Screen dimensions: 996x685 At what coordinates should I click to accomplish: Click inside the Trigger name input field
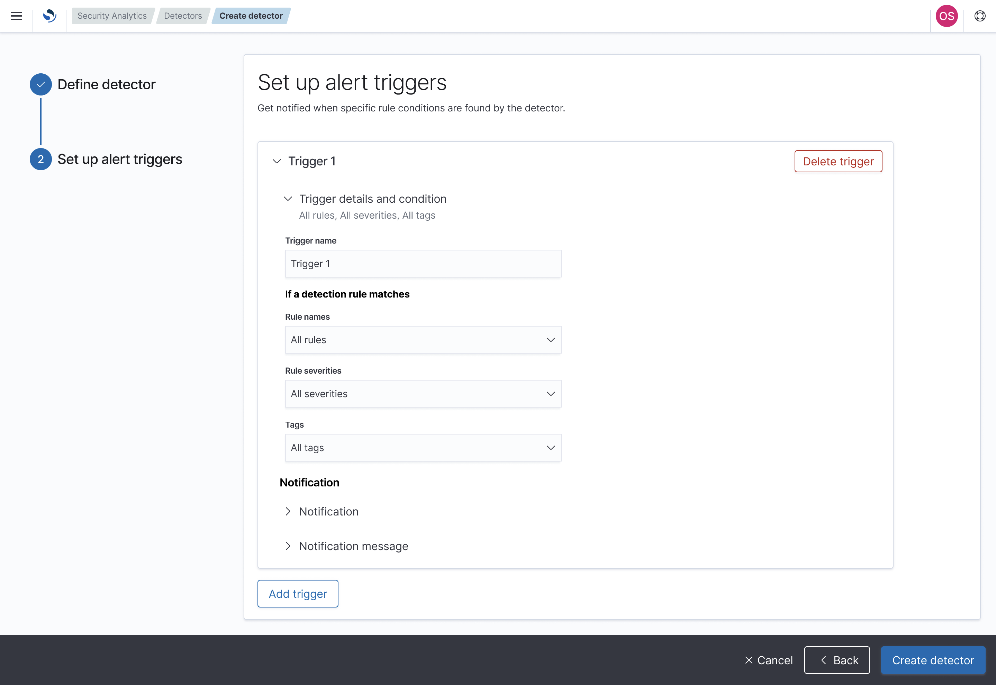tap(423, 264)
